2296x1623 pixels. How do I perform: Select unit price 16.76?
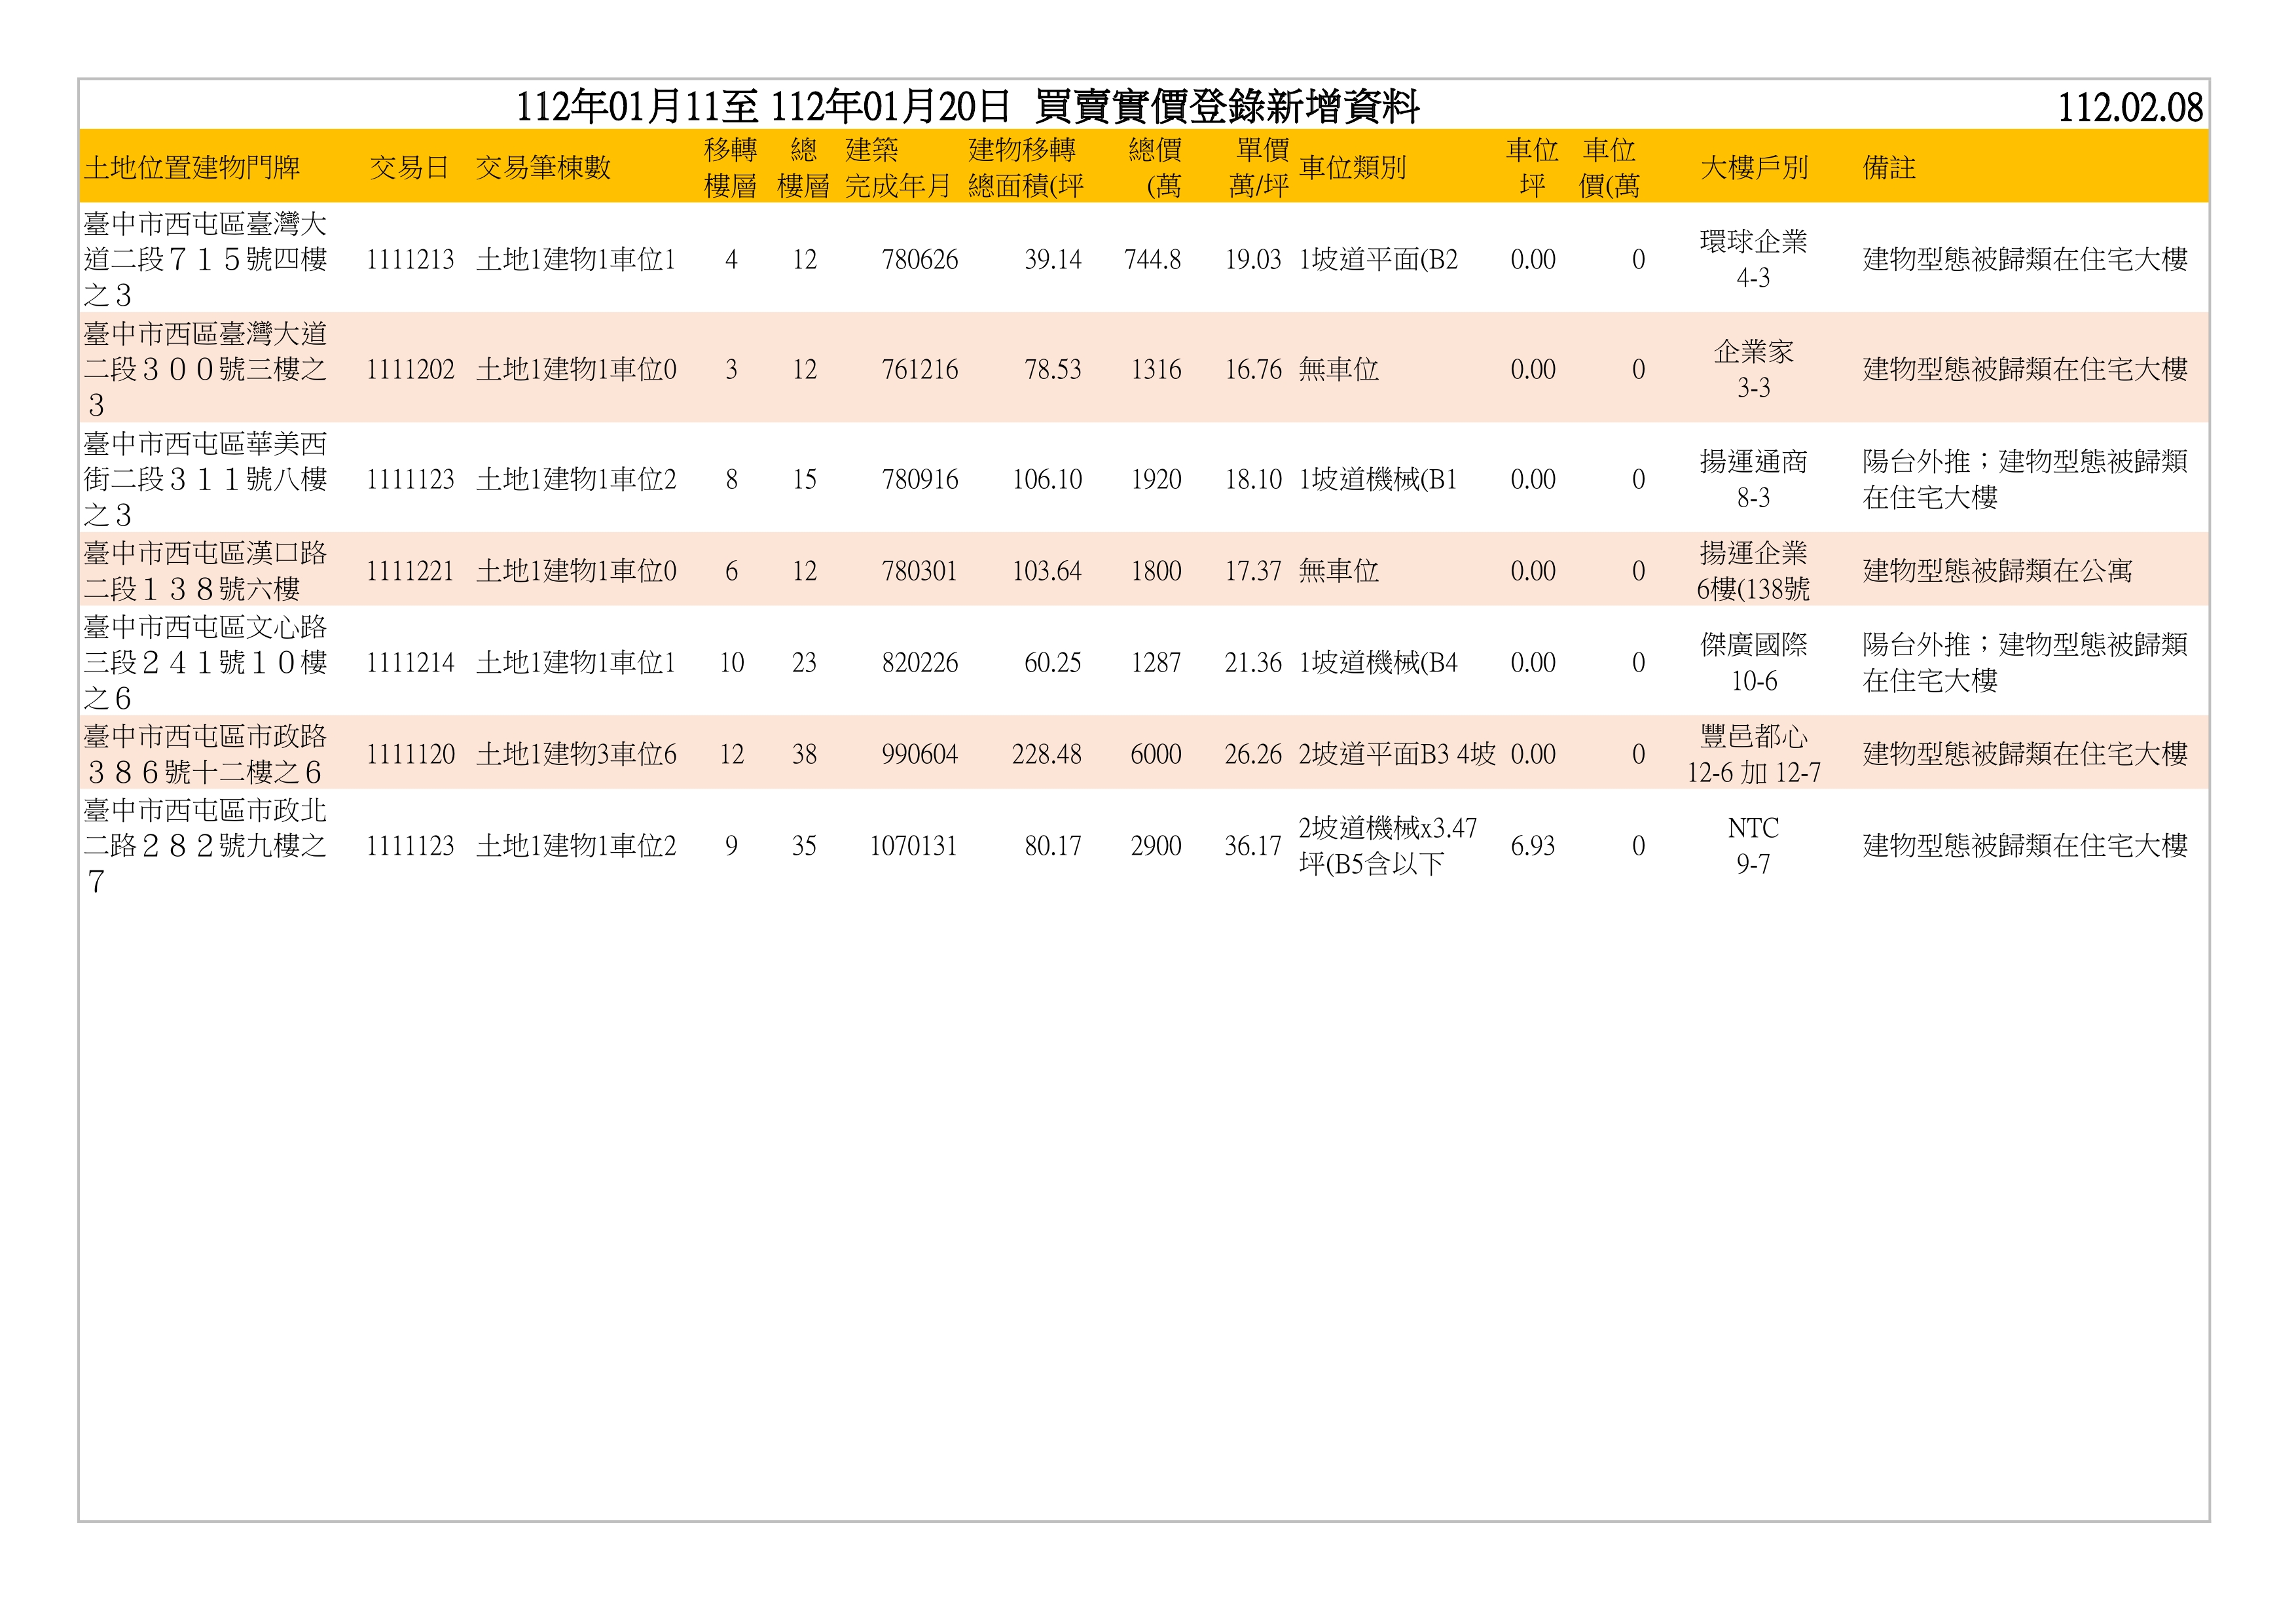pyautogui.click(x=1253, y=370)
